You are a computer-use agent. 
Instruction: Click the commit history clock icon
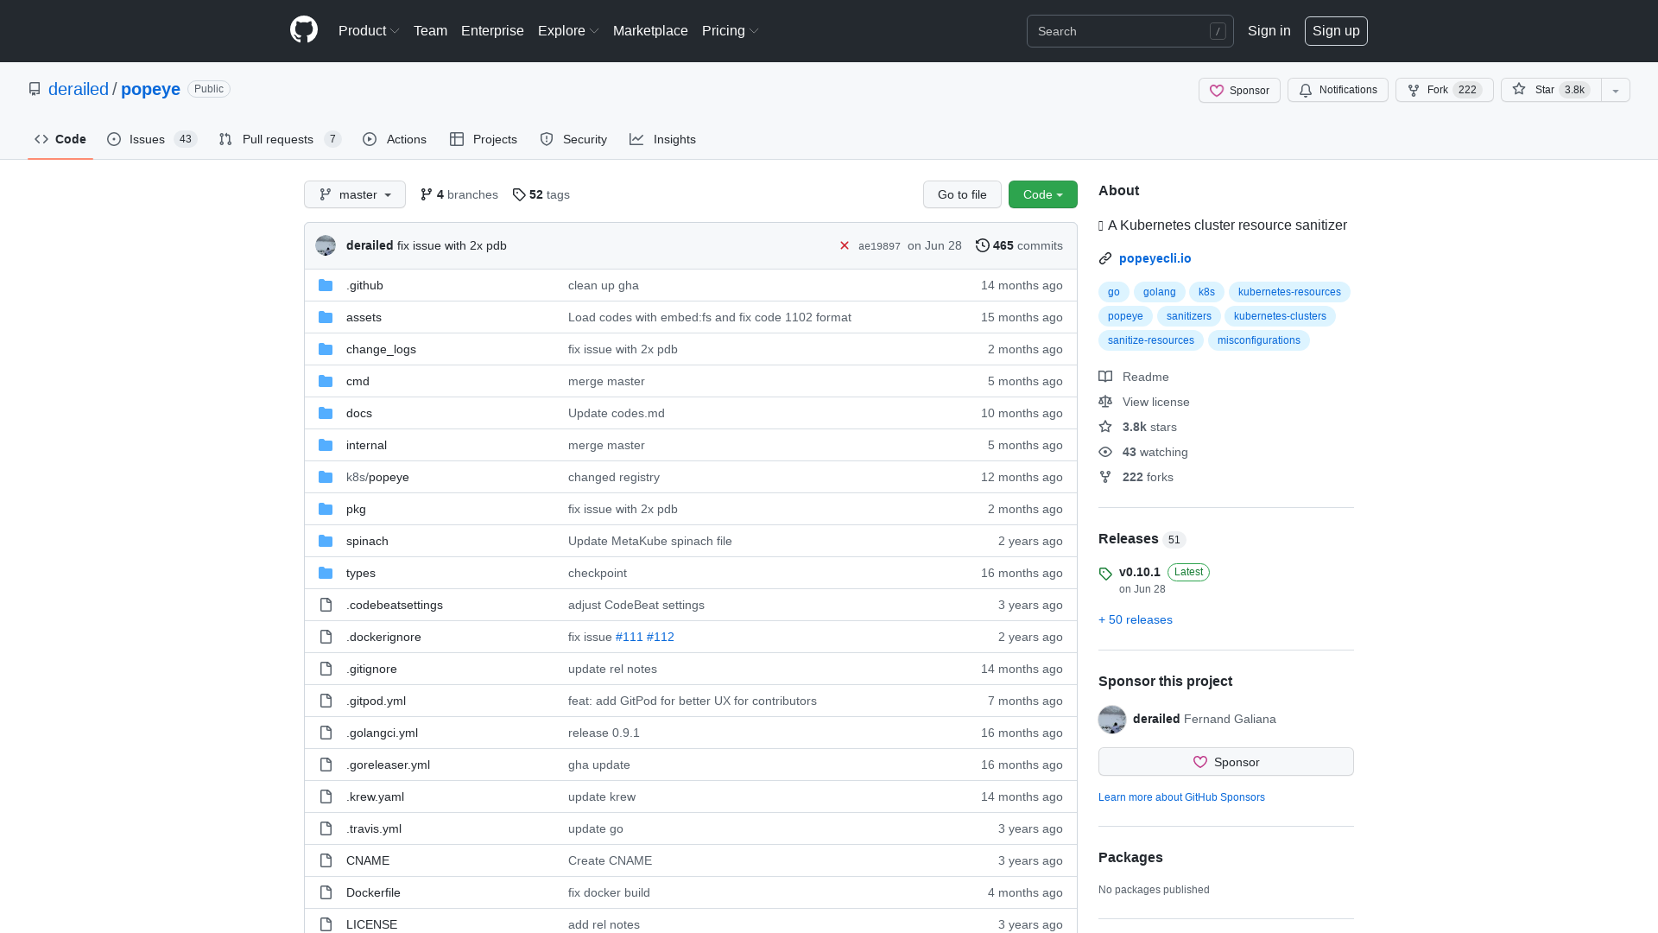coord(982,245)
